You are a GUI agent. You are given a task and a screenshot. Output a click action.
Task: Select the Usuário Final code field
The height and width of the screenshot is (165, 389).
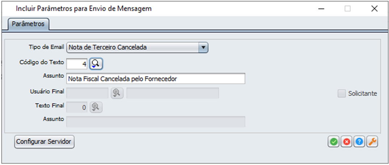87,93
